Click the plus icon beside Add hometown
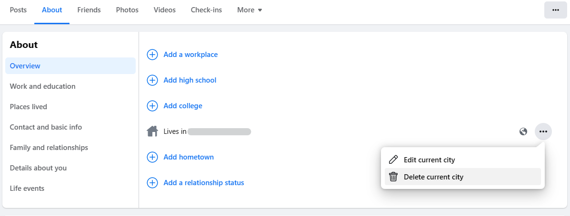The height and width of the screenshot is (216, 570). click(x=152, y=157)
